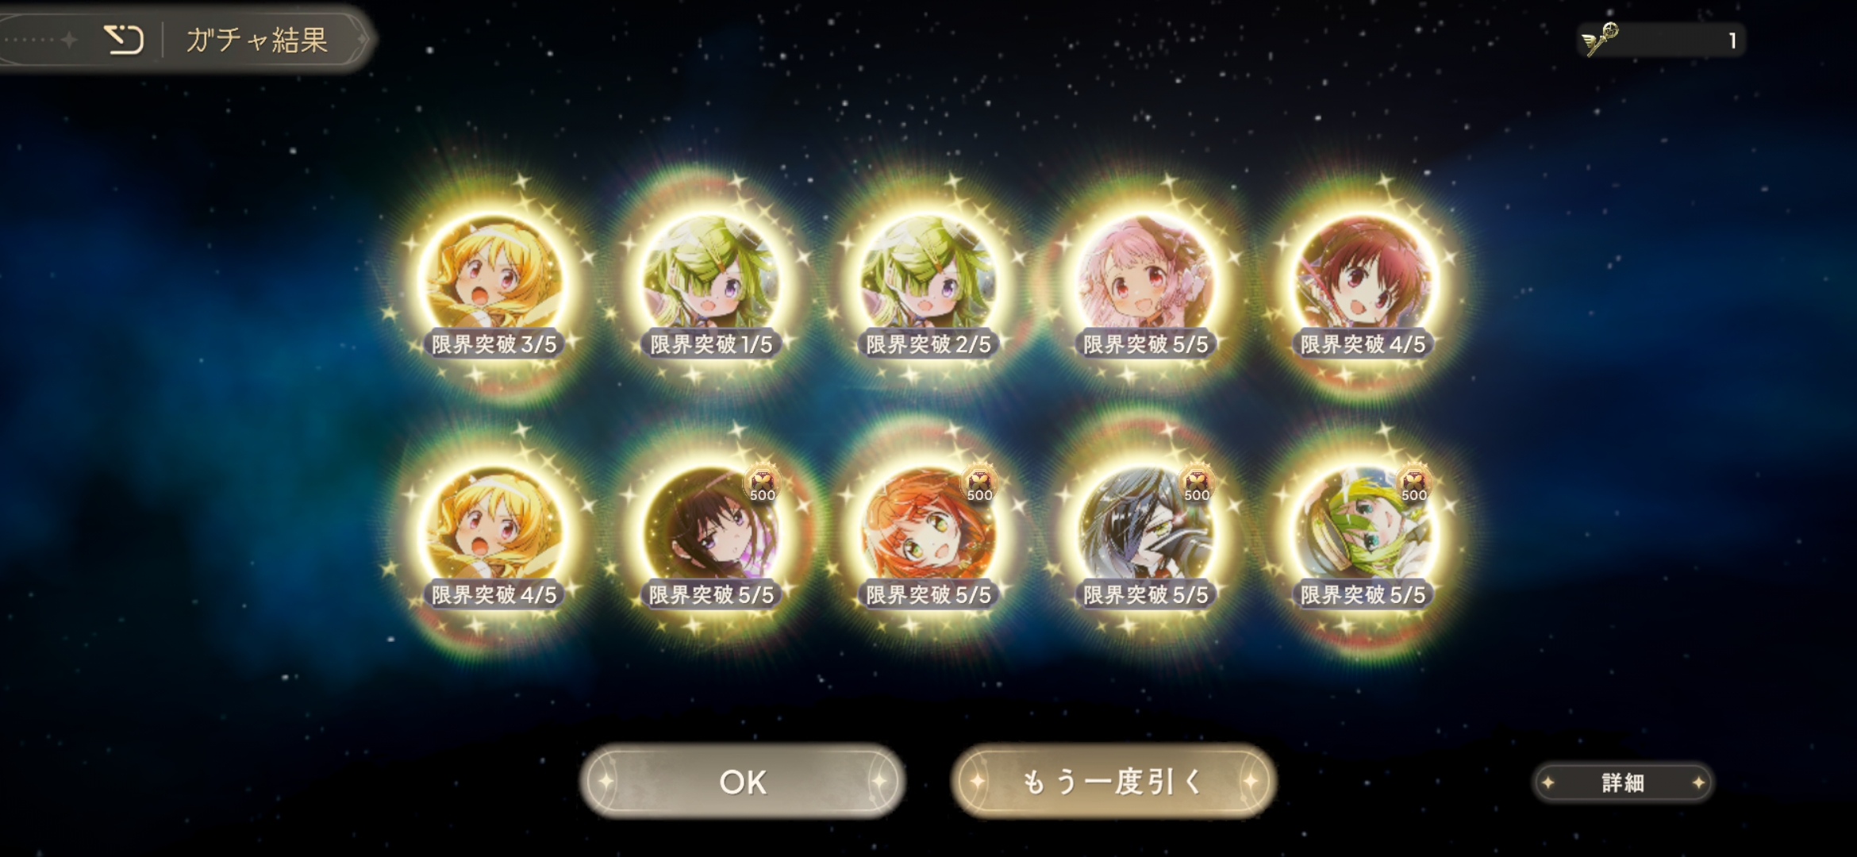
Task: Open last character wearing green hat
Action: pyautogui.click(x=1363, y=533)
